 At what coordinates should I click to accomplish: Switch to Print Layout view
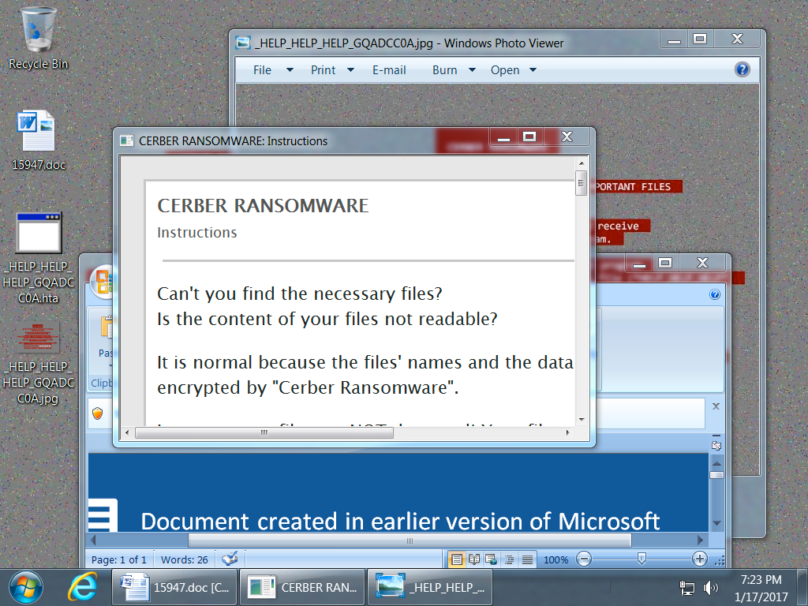(457, 559)
